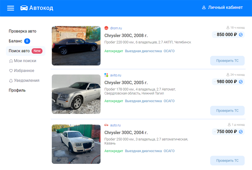Click ОСАГО for the 2005 Chrysler
The image size is (252, 170).
(x=169, y=101)
